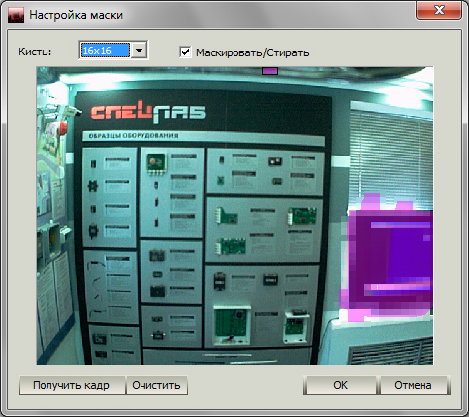This screenshot has height=417, width=469.
Task: Click the Очистить button
Action: click(156, 385)
